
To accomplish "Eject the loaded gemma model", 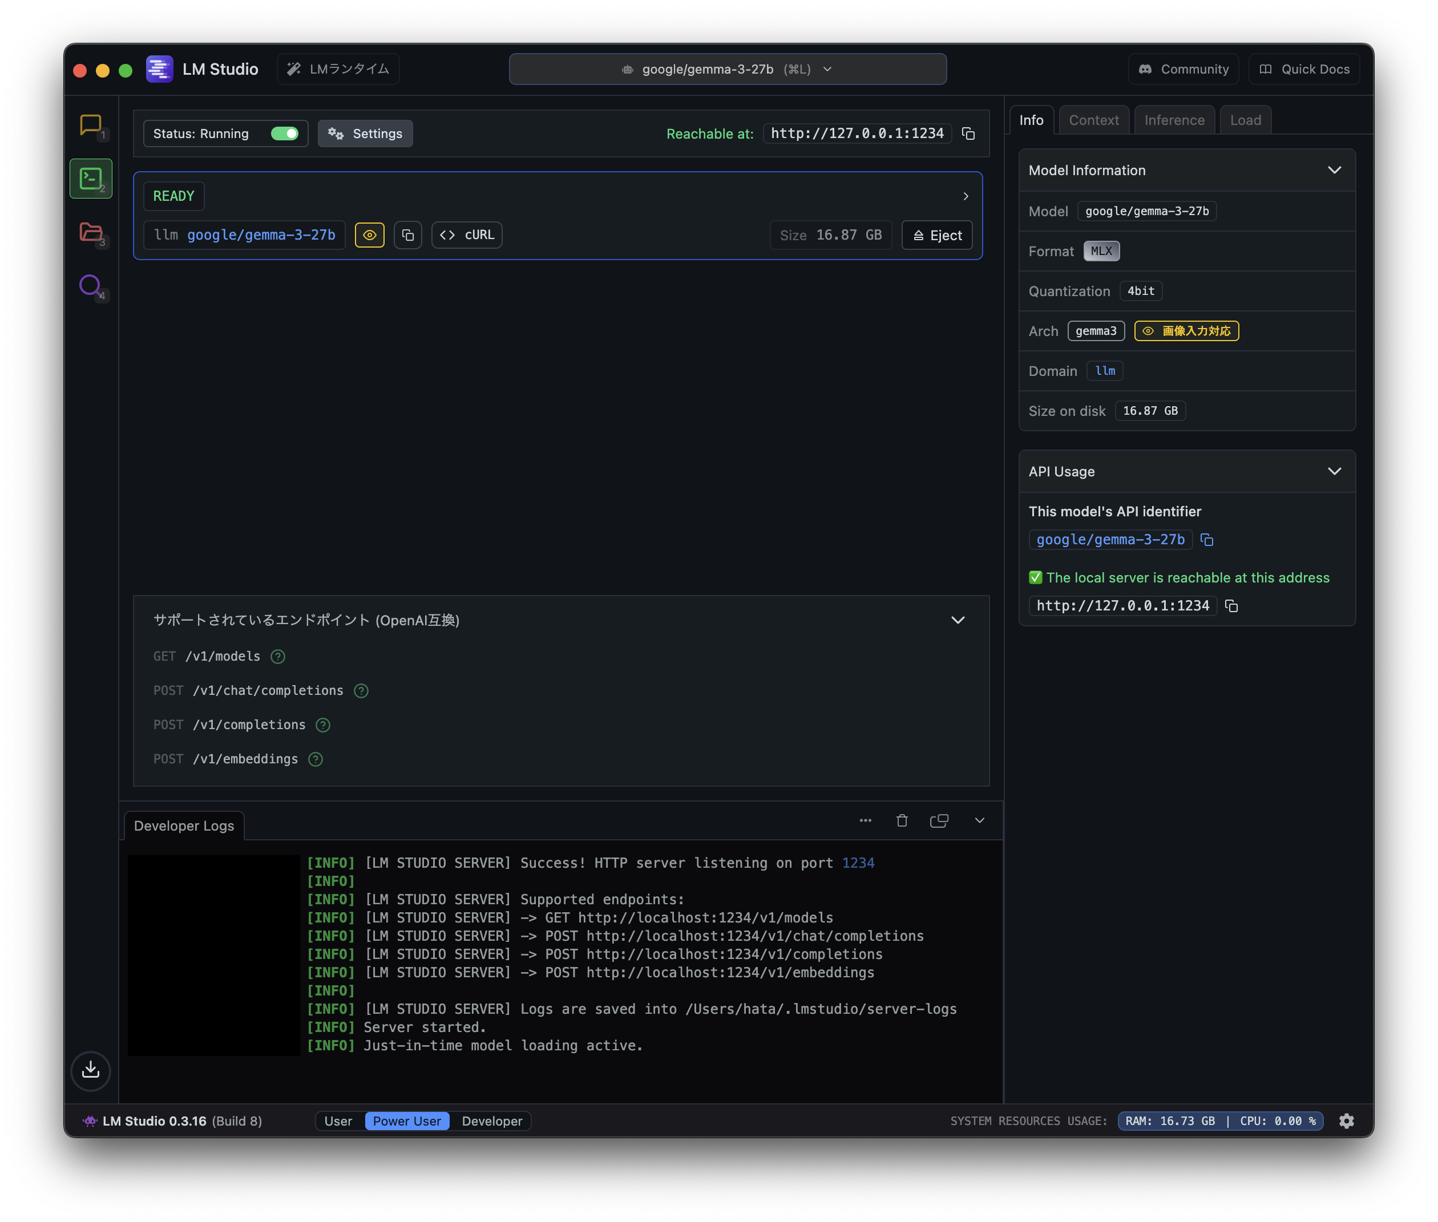I will 937,235.
